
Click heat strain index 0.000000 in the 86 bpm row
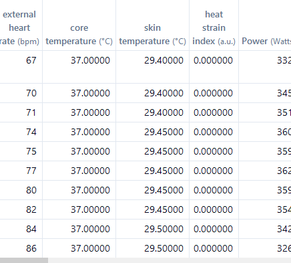tap(213, 248)
